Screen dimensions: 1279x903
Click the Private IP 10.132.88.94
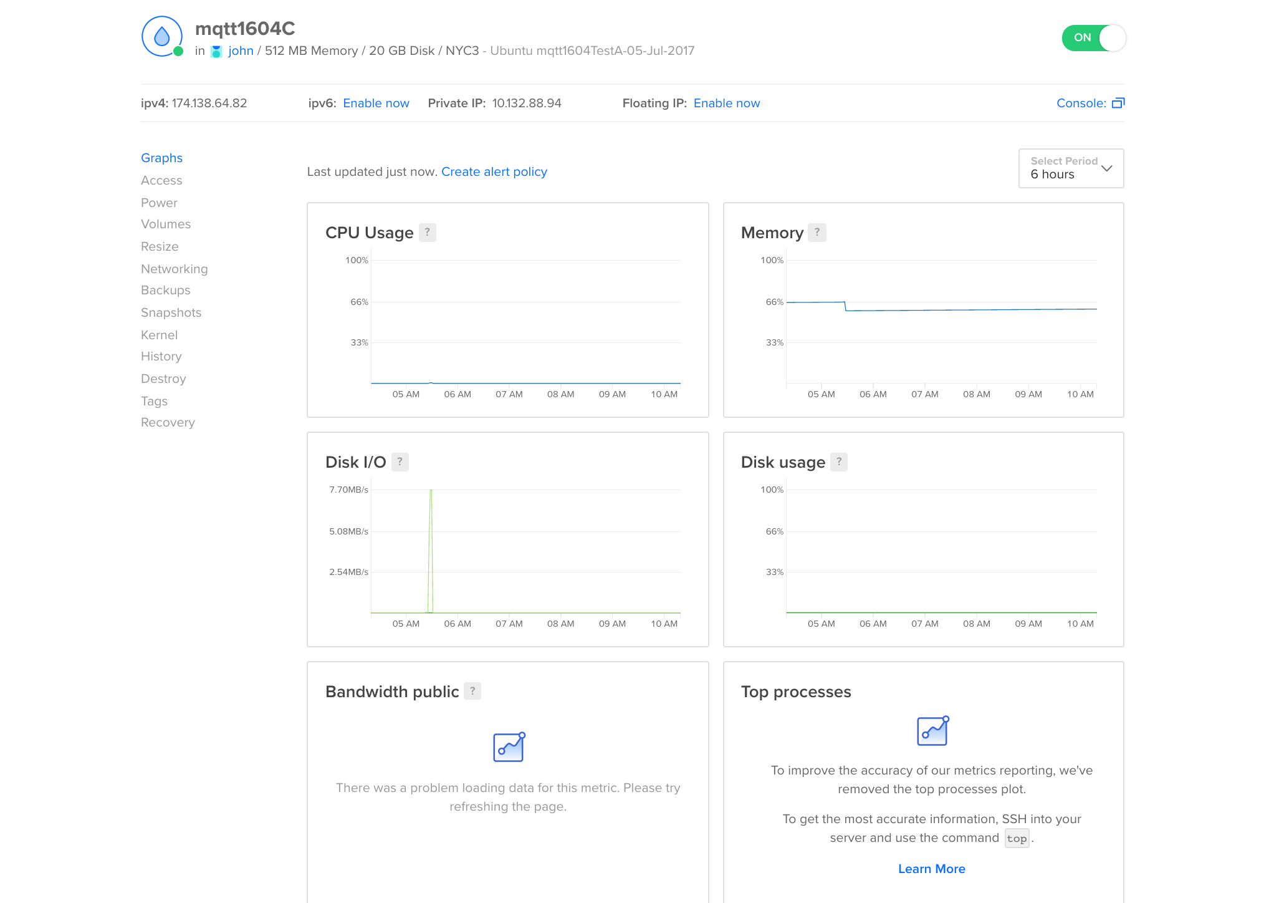pyautogui.click(x=527, y=103)
